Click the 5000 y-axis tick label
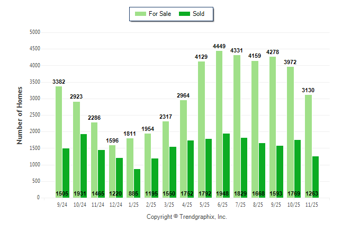342x230 pixels. click(35, 32)
